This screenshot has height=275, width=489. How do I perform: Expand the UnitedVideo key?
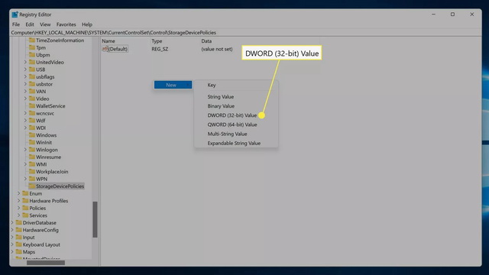click(25, 62)
